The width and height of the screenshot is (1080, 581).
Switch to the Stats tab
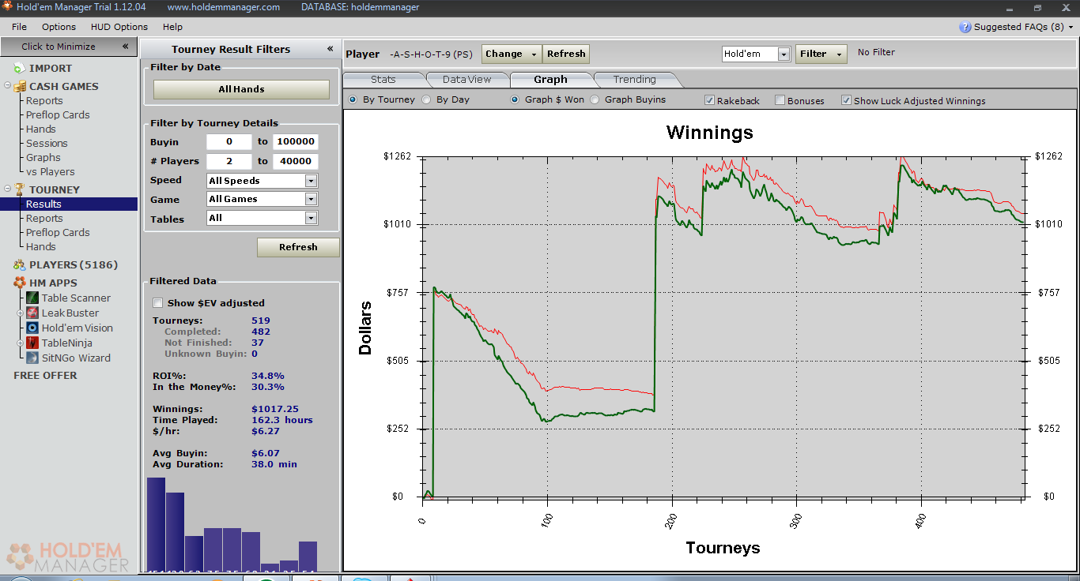(x=383, y=79)
